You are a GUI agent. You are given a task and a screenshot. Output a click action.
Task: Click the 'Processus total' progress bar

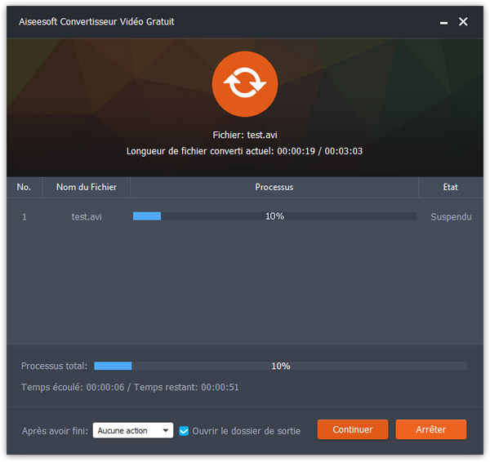tap(280, 366)
